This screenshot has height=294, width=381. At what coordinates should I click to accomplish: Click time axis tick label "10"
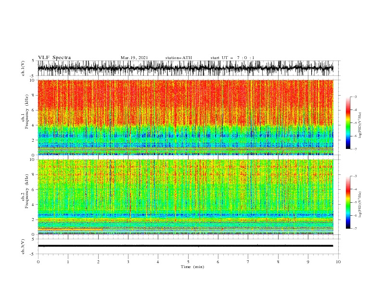tap(338, 262)
